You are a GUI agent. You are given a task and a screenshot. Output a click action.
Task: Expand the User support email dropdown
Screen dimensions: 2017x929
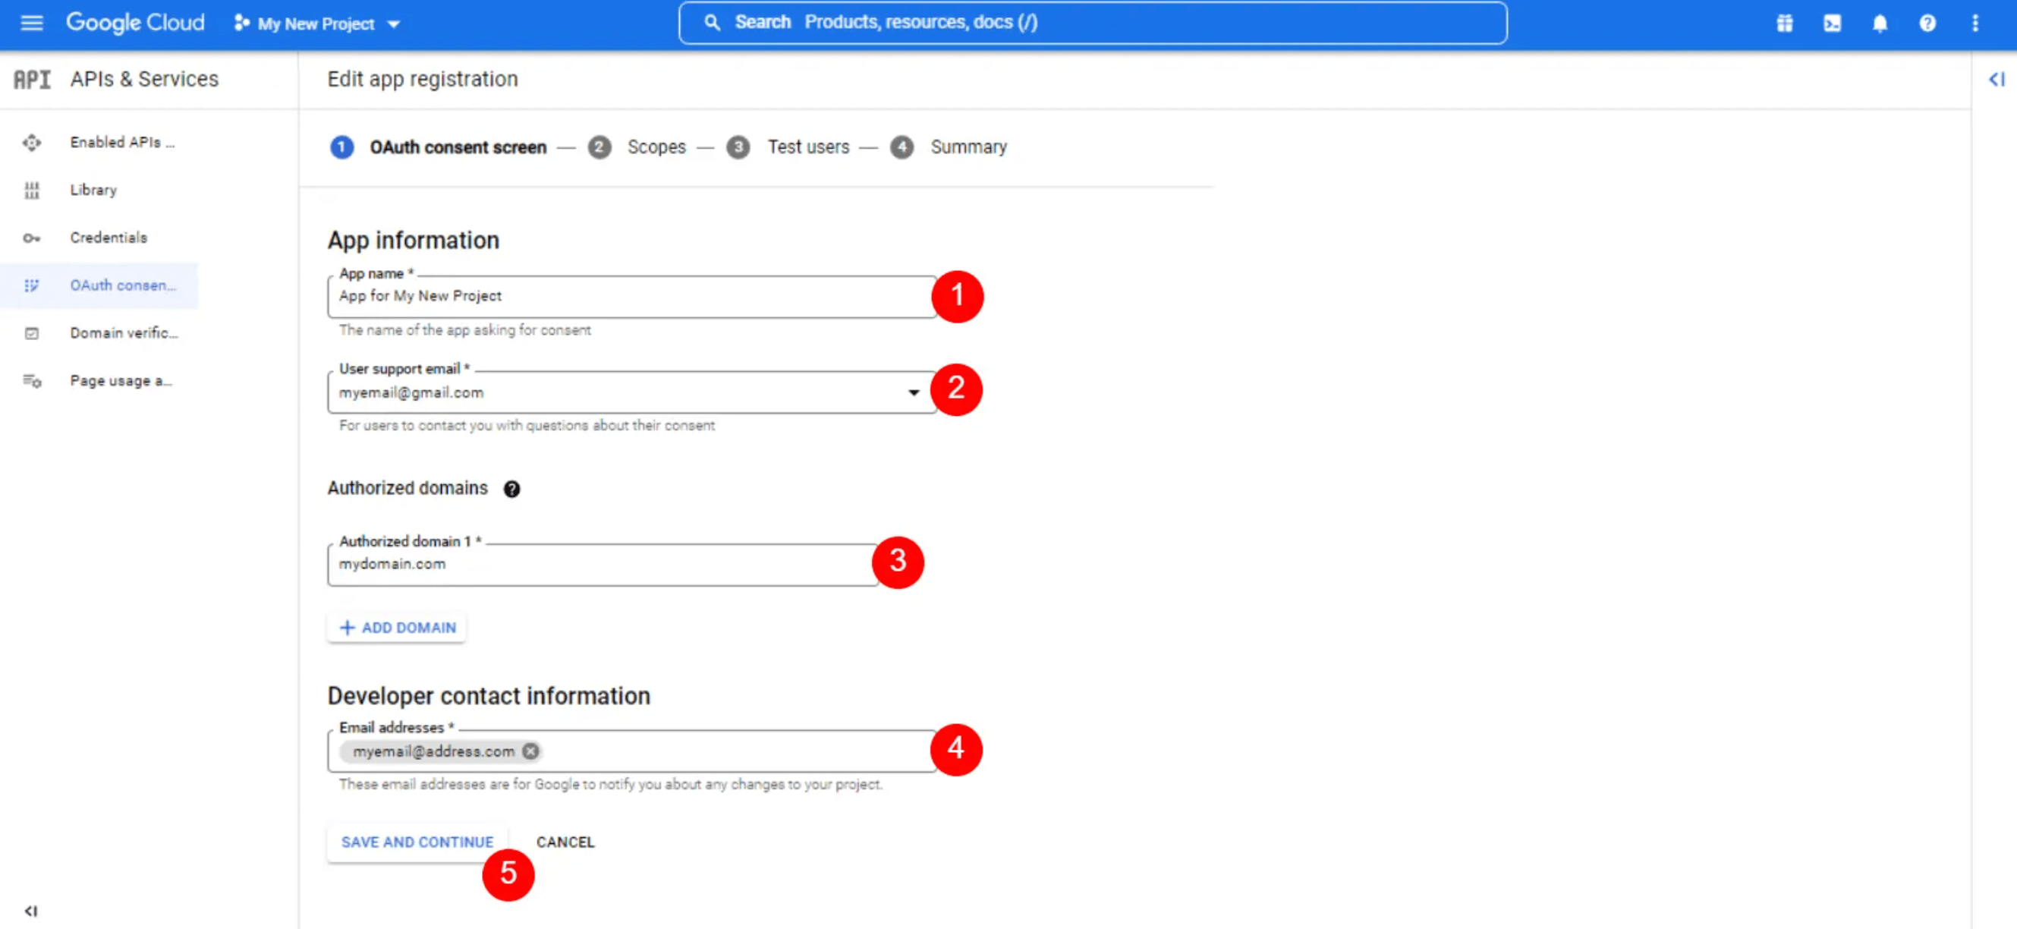point(913,392)
